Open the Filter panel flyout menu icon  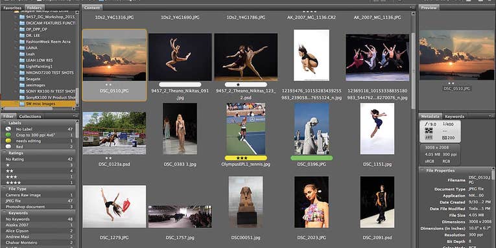pos(76,117)
